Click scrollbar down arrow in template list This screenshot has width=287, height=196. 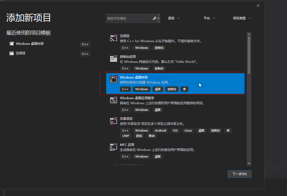pyautogui.click(x=249, y=163)
